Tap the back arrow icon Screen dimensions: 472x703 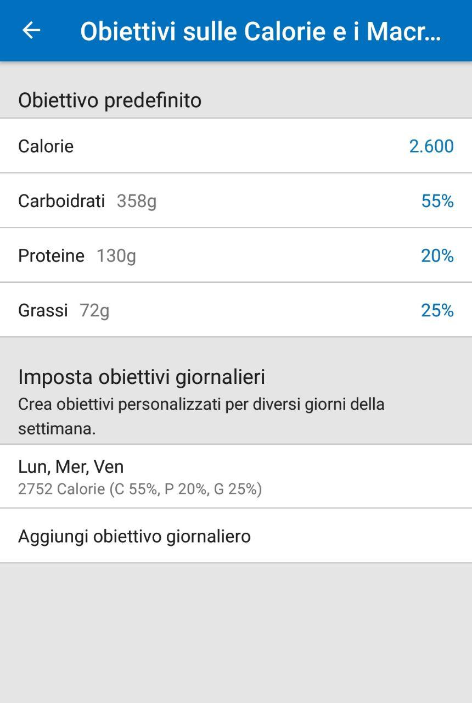pos(31,31)
